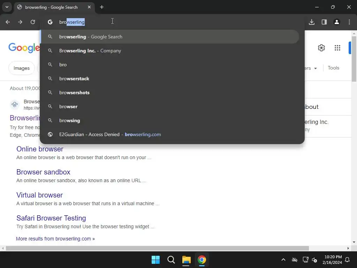Image resolution: width=357 pixels, height=268 pixels.
Task: Choose the bro suggestion
Action: [x=170, y=65]
